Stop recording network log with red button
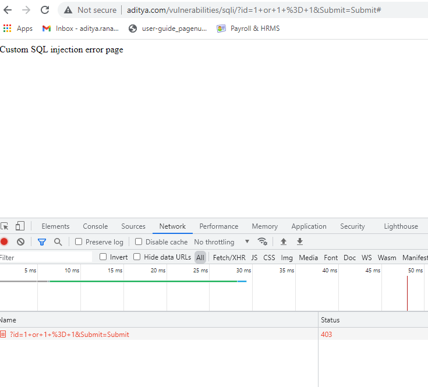428x387 pixels. 4,242
